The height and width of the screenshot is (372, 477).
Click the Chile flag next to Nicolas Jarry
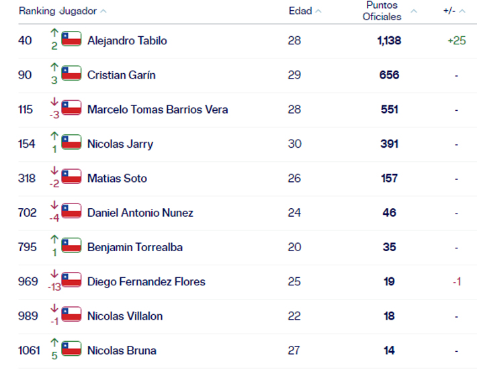[71, 142]
